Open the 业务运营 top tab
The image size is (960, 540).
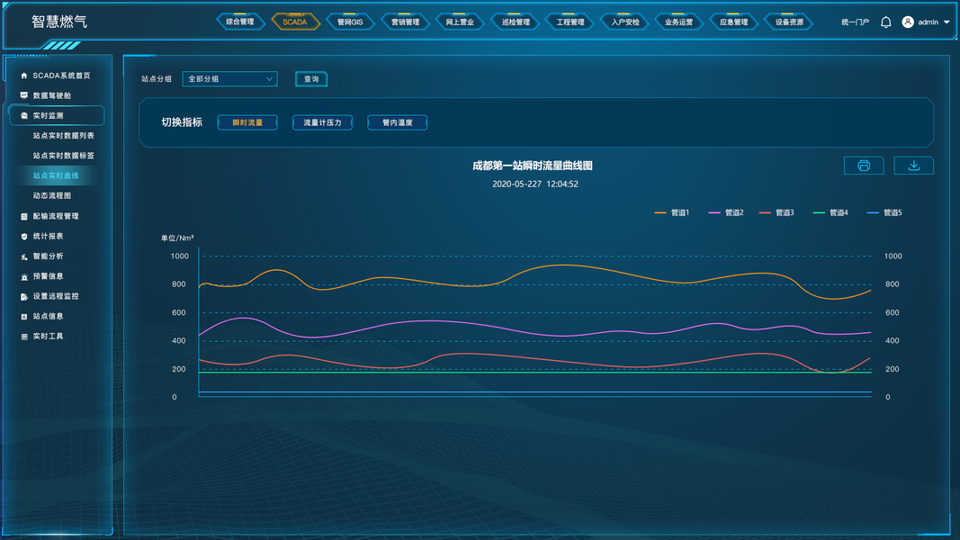679,22
